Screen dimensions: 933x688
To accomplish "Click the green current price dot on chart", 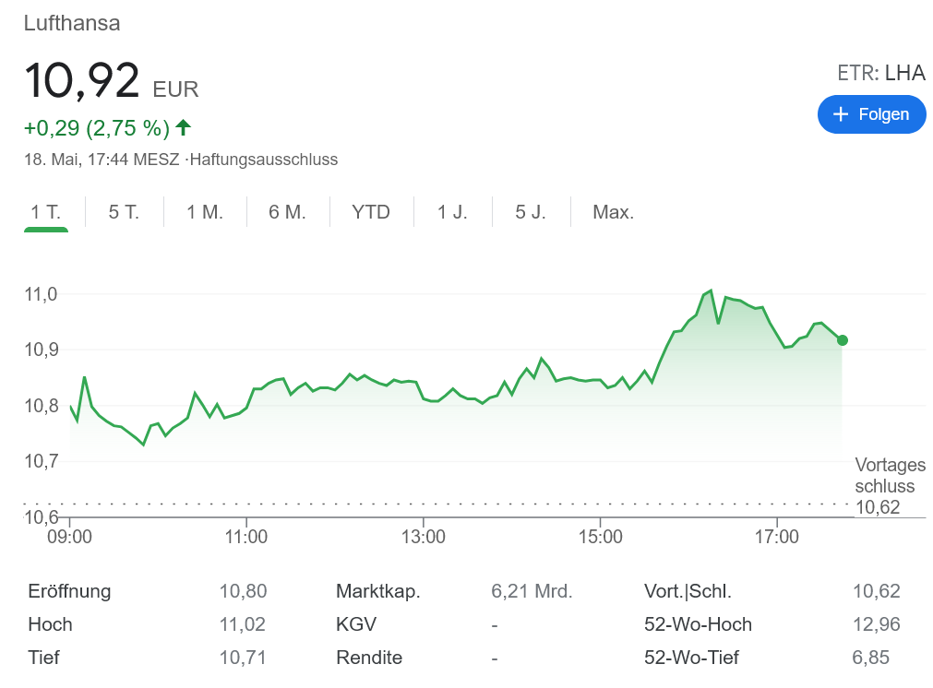I will pos(842,340).
